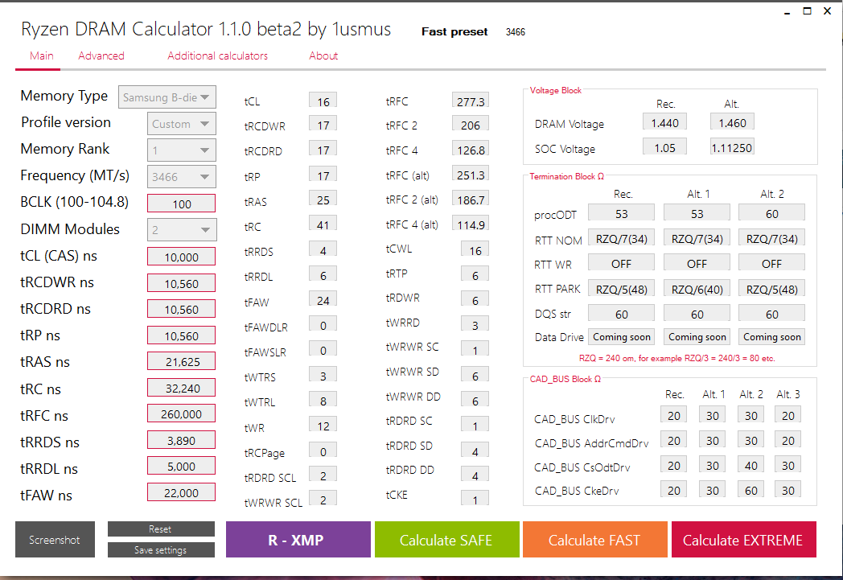
Task: Click Calculate SAFE button
Action: tap(446, 540)
